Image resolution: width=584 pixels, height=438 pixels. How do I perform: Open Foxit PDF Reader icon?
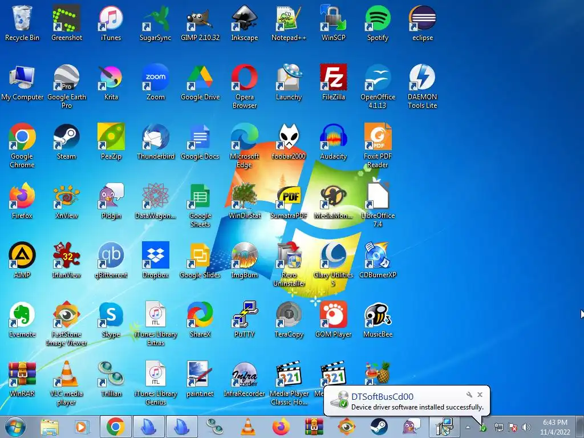(x=378, y=145)
